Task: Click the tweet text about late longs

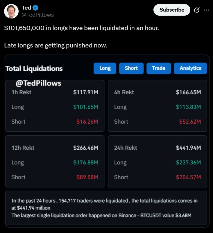Action: click(56, 46)
